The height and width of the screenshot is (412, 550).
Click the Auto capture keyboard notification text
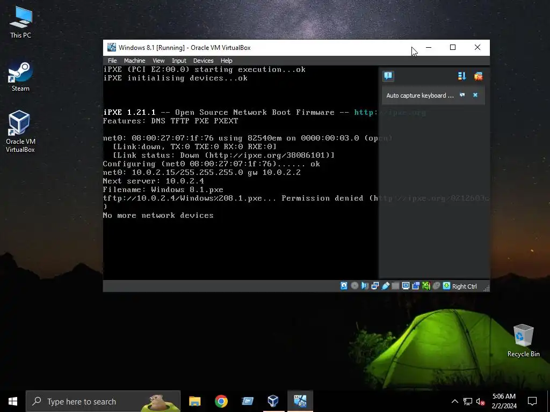coord(420,95)
